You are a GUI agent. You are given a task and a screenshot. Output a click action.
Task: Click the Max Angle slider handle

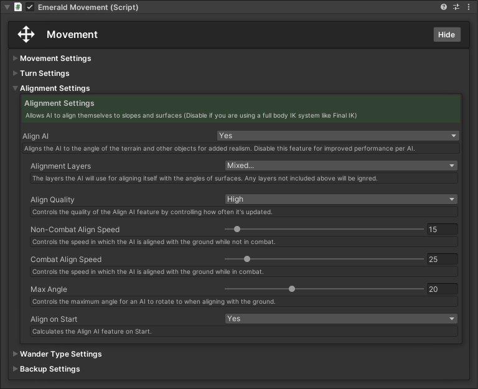(292, 289)
